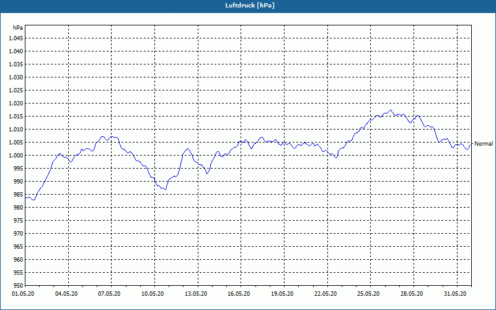Click the 970 y-axis label
This screenshot has width=496, height=310.
[19, 234]
